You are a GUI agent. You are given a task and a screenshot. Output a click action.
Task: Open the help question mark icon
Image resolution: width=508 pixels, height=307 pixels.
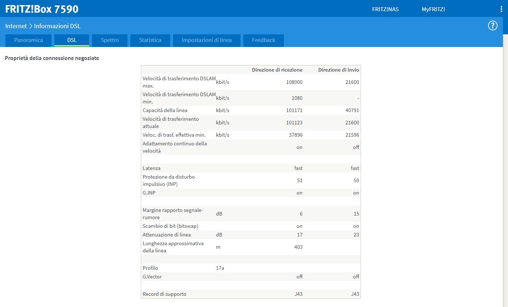492,26
